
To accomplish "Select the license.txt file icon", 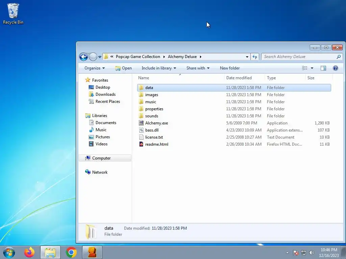I will pos(141,137).
